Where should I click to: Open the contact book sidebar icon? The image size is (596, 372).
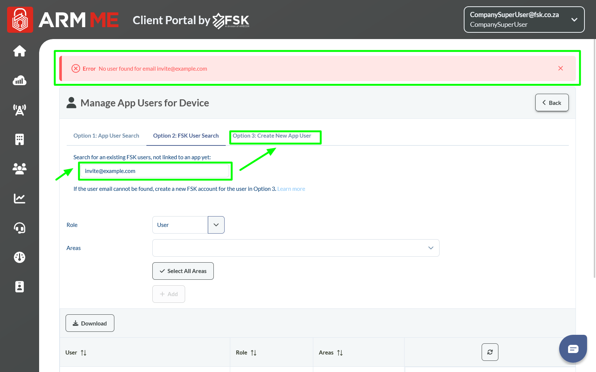pyautogui.click(x=19, y=286)
